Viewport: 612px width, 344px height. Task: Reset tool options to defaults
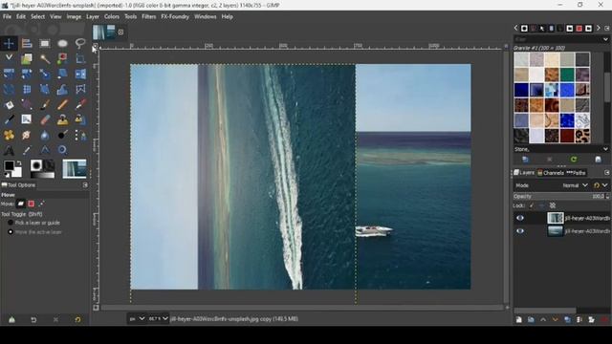coord(77,319)
